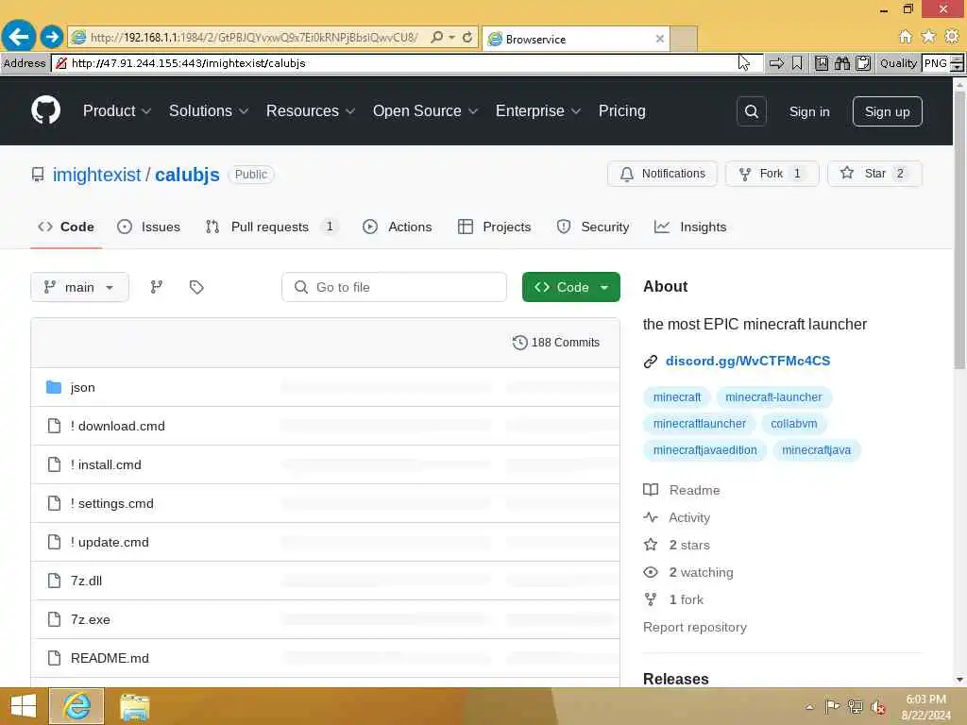Open the Insights tab
The height and width of the screenshot is (725, 967).
[690, 227]
